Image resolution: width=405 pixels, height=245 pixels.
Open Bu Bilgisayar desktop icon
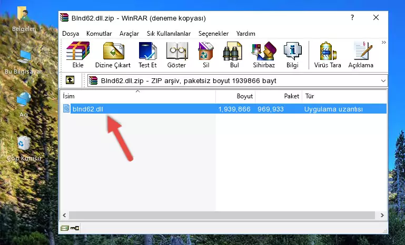pyautogui.click(x=24, y=62)
